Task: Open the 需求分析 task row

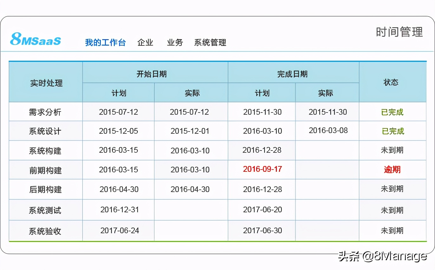Action: click(x=45, y=112)
